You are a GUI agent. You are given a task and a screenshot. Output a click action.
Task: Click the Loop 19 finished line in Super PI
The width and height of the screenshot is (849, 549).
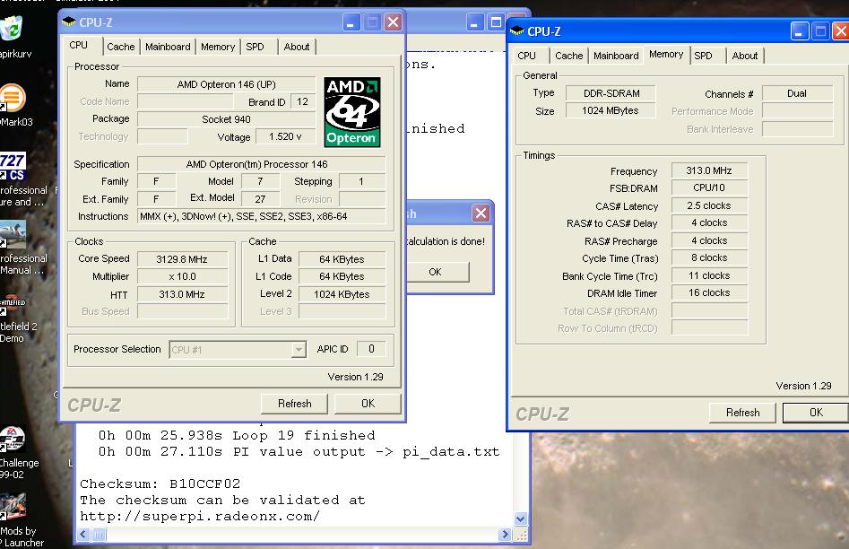pos(237,435)
